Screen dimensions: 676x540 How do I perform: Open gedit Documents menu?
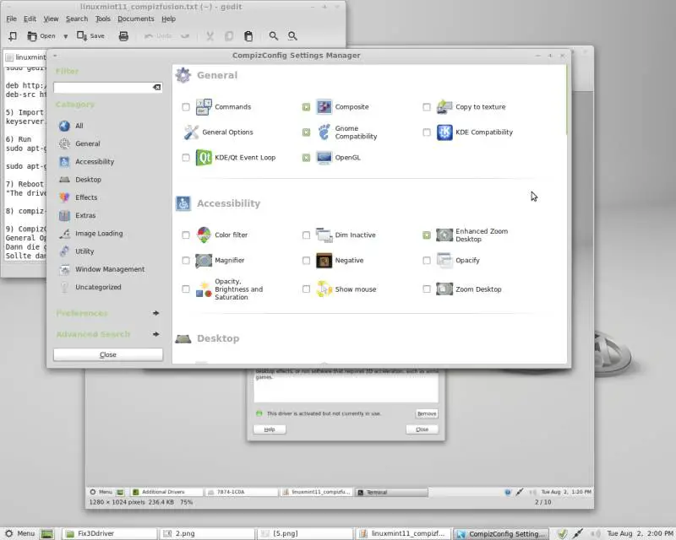(136, 19)
